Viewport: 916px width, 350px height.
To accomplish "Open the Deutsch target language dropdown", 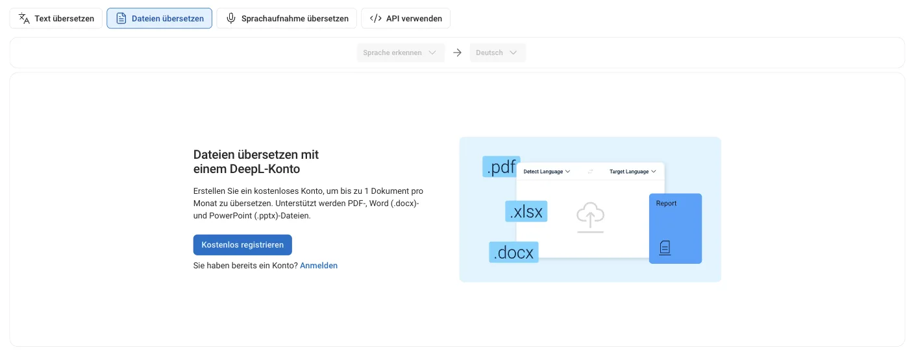I will (498, 52).
